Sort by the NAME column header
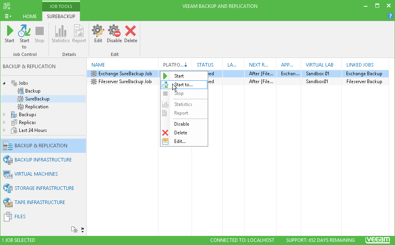Screen dimensions: 395x245 point(123,65)
